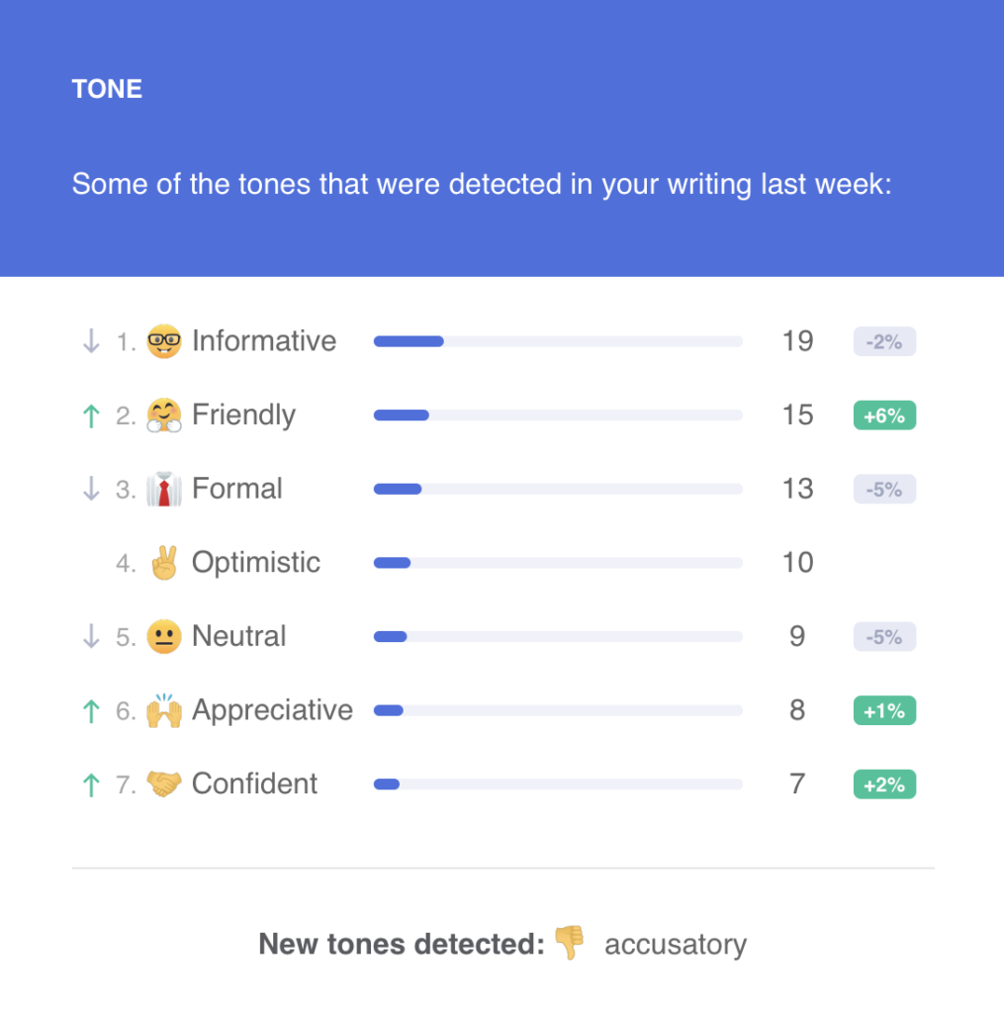Image resolution: width=1004 pixels, height=1013 pixels.
Task: Click the neutral face emoji beside Neutral
Action: (x=163, y=636)
